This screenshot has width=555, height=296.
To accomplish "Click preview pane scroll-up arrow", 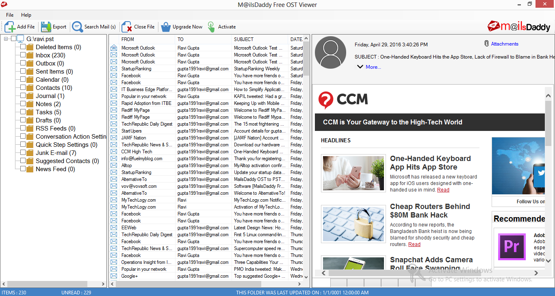I will click(548, 96).
